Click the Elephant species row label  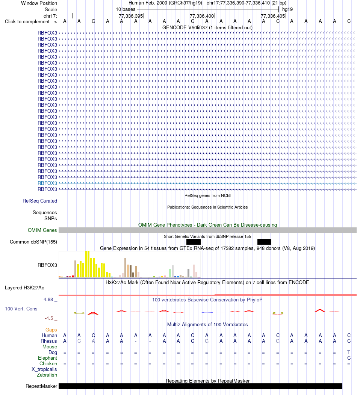pos(48,358)
